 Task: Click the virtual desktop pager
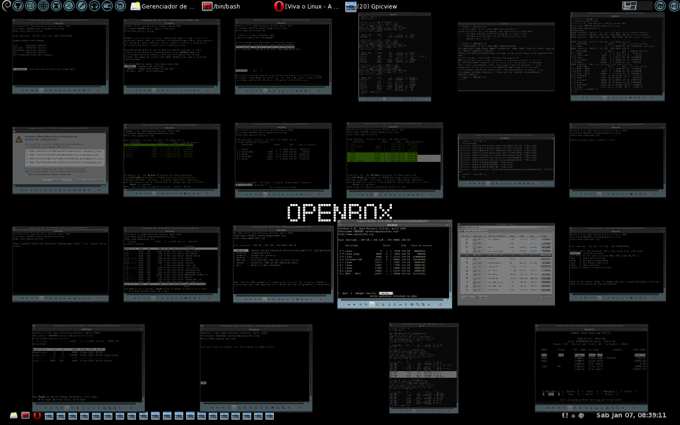click(637, 6)
